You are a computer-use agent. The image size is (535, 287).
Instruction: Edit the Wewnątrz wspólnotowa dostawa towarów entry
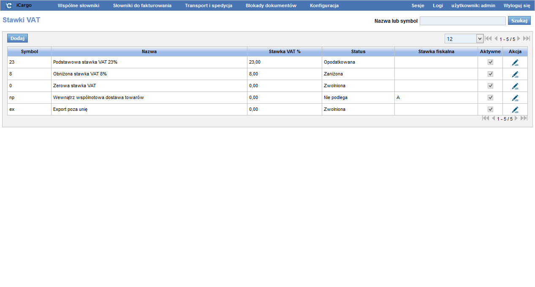(515, 98)
